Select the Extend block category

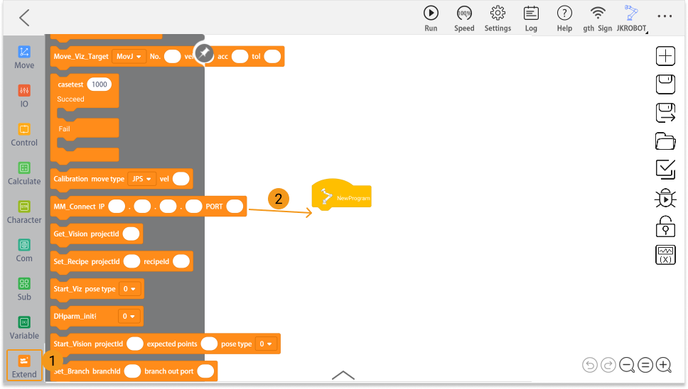24,366
